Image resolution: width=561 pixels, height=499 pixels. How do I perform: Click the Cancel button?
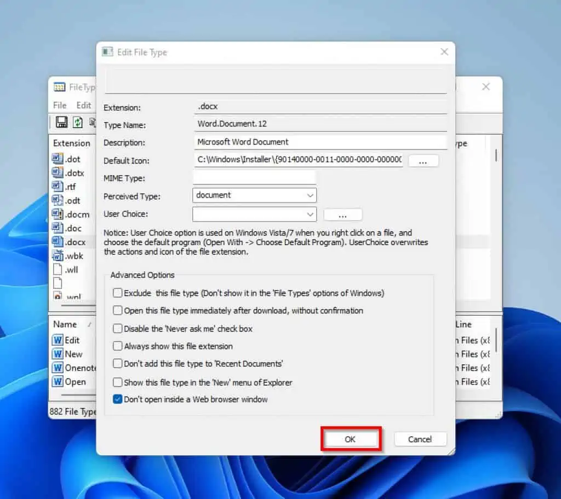420,439
